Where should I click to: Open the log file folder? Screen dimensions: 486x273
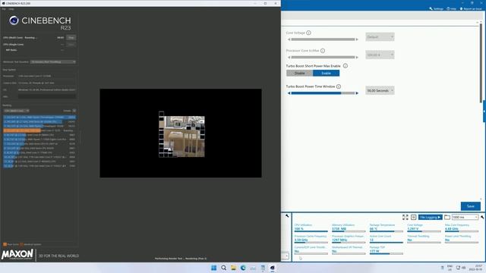tap(447, 218)
